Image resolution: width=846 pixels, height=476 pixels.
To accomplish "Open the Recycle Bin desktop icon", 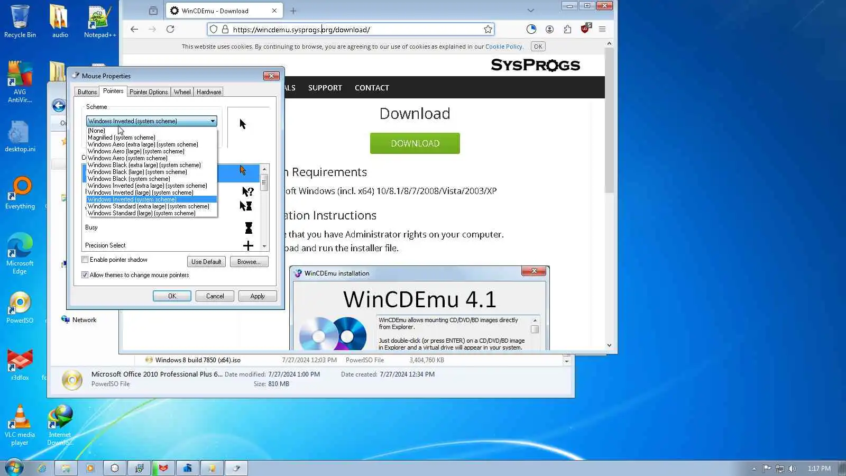I will click(x=20, y=21).
